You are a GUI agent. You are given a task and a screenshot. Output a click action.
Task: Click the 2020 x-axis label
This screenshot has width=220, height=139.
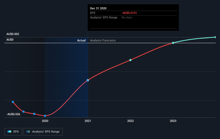[45, 121]
